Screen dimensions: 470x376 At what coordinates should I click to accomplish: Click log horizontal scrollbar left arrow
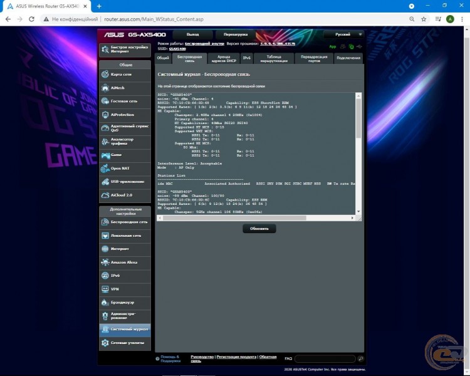[x=160, y=218]
